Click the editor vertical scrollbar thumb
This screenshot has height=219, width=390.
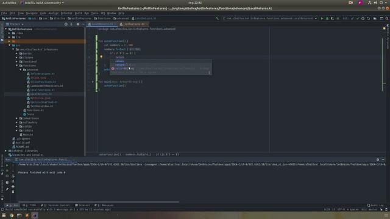click(x=382, y=64)
